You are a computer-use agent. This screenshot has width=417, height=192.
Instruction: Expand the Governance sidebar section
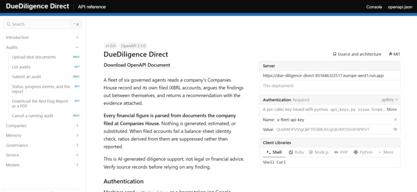pos(77,145)
